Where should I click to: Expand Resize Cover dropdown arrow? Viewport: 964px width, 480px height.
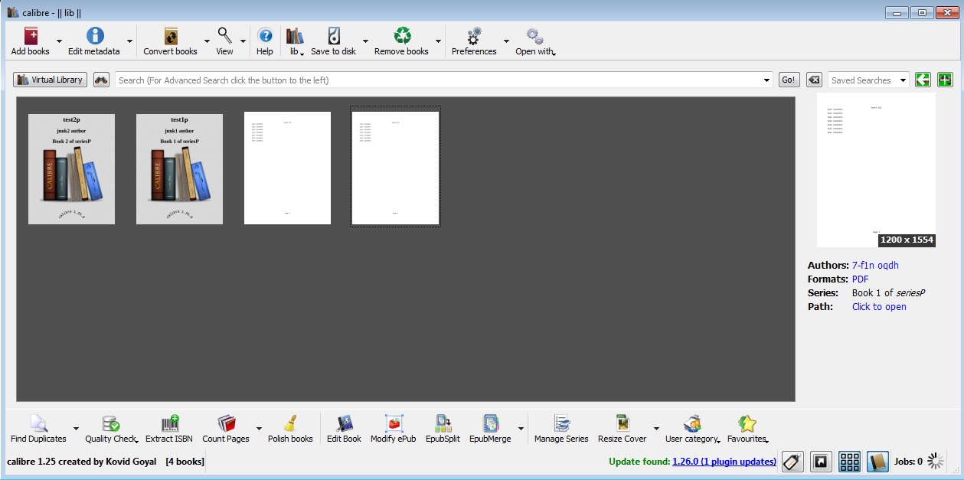pyautogui.click(x=656, y=429)
